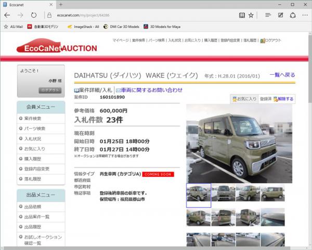Select 登録内容変更 in sidebar menu

pos(41,169)
